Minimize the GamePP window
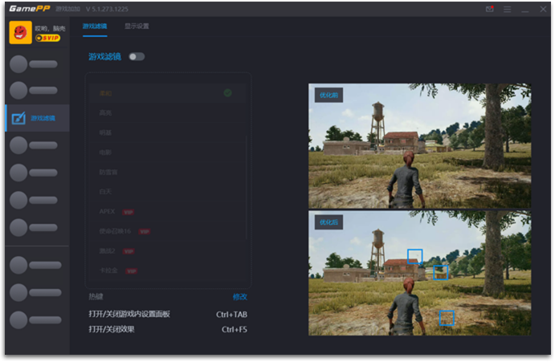The width and height of the screenshot is (555, 362). coord(525,10)
